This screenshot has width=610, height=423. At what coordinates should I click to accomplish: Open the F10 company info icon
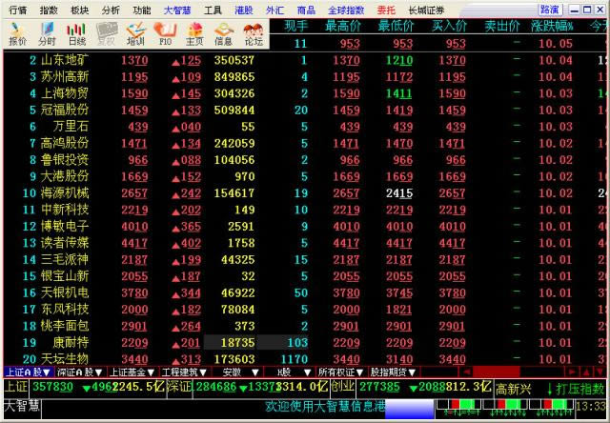click(165, 34)
